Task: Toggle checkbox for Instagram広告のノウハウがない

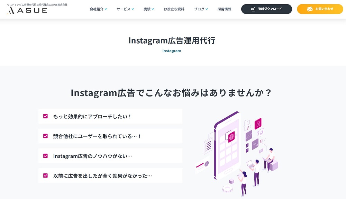Action: pos(45,156)
